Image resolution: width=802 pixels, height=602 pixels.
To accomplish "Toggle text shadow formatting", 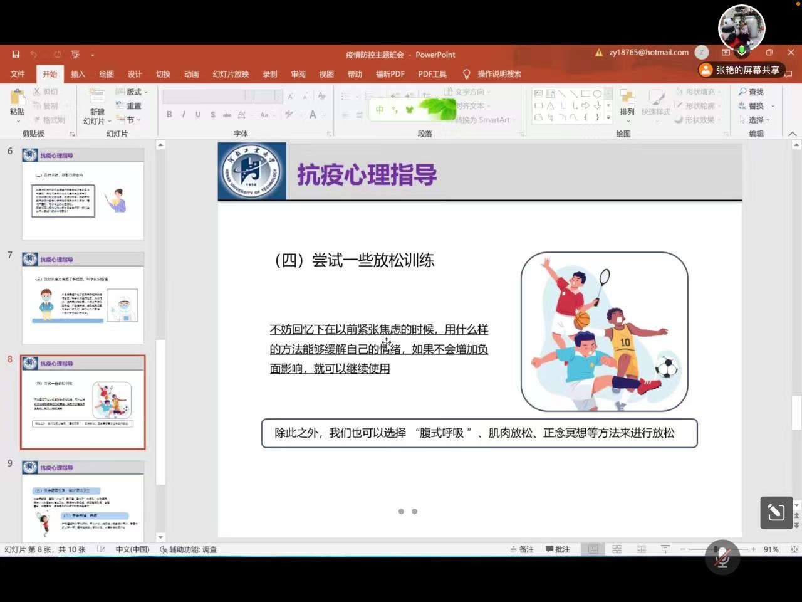I will 213,114.
